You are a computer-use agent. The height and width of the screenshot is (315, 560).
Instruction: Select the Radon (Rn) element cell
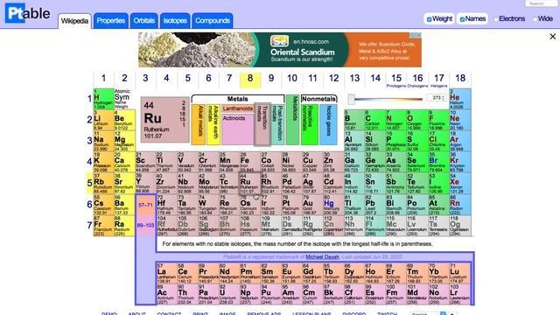(460, 205)
